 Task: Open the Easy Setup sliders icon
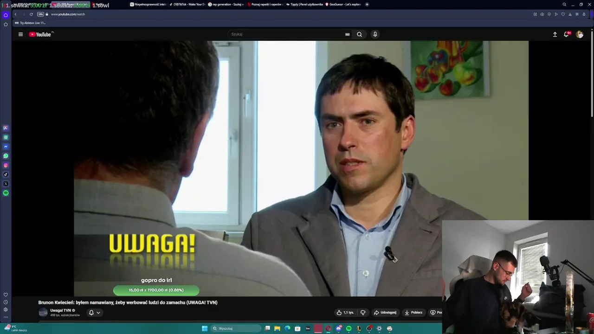pos(577,14)
